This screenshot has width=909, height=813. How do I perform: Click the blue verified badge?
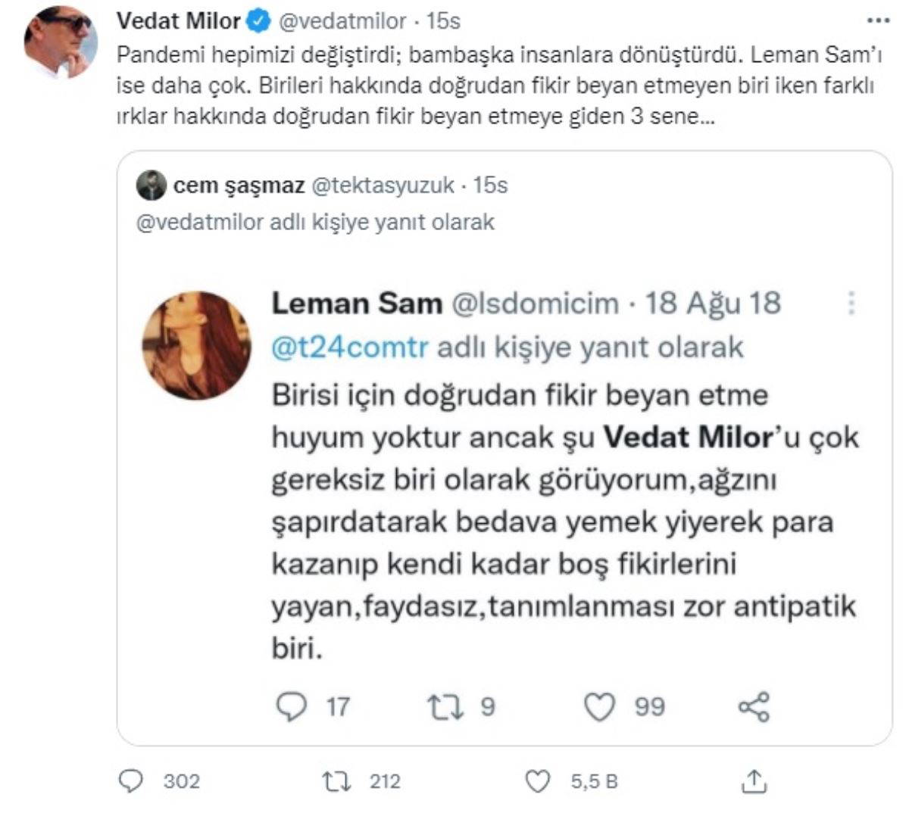258,21
